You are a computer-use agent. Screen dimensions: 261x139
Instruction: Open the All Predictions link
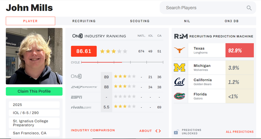coord(240,132)
